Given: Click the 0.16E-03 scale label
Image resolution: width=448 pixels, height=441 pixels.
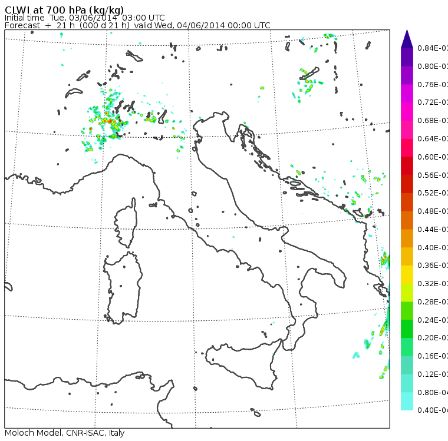Looking at the screenshot, I should [433, 356].
